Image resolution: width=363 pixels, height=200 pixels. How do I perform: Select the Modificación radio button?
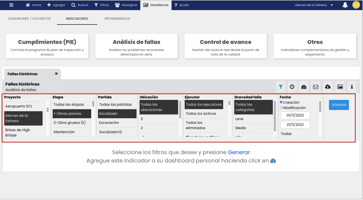(281, 107)
